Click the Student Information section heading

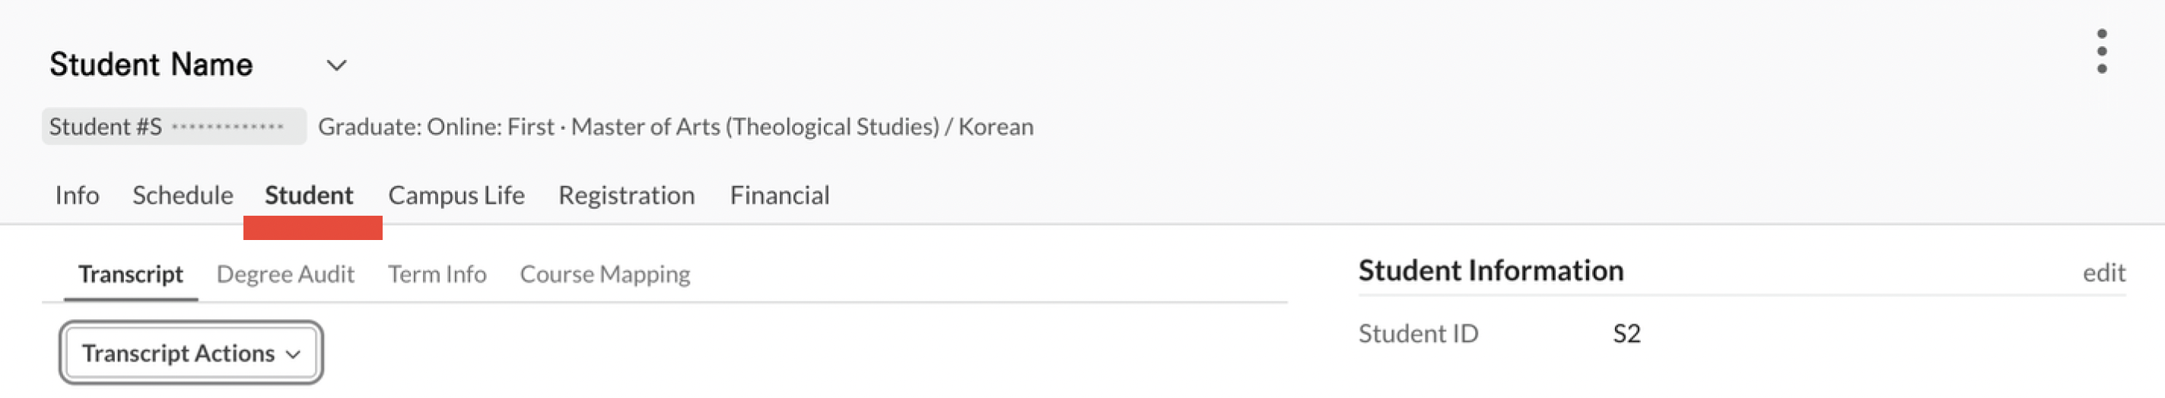point(1490,271)
